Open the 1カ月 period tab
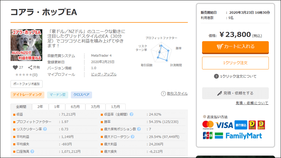 click(x=115, y=107)
